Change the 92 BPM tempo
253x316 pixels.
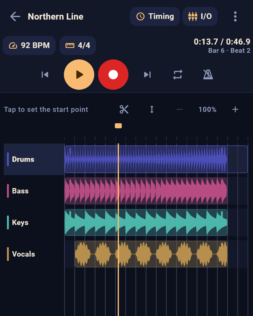29,46
